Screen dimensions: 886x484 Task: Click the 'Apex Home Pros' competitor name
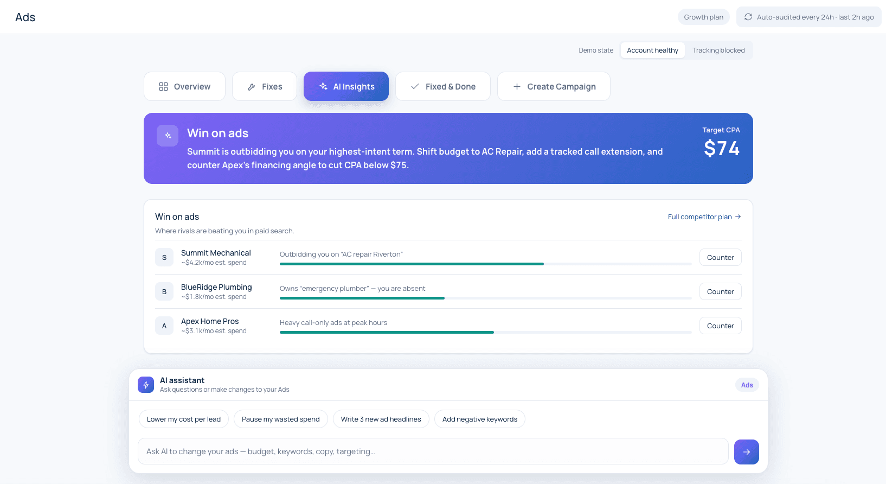(210, 321)
